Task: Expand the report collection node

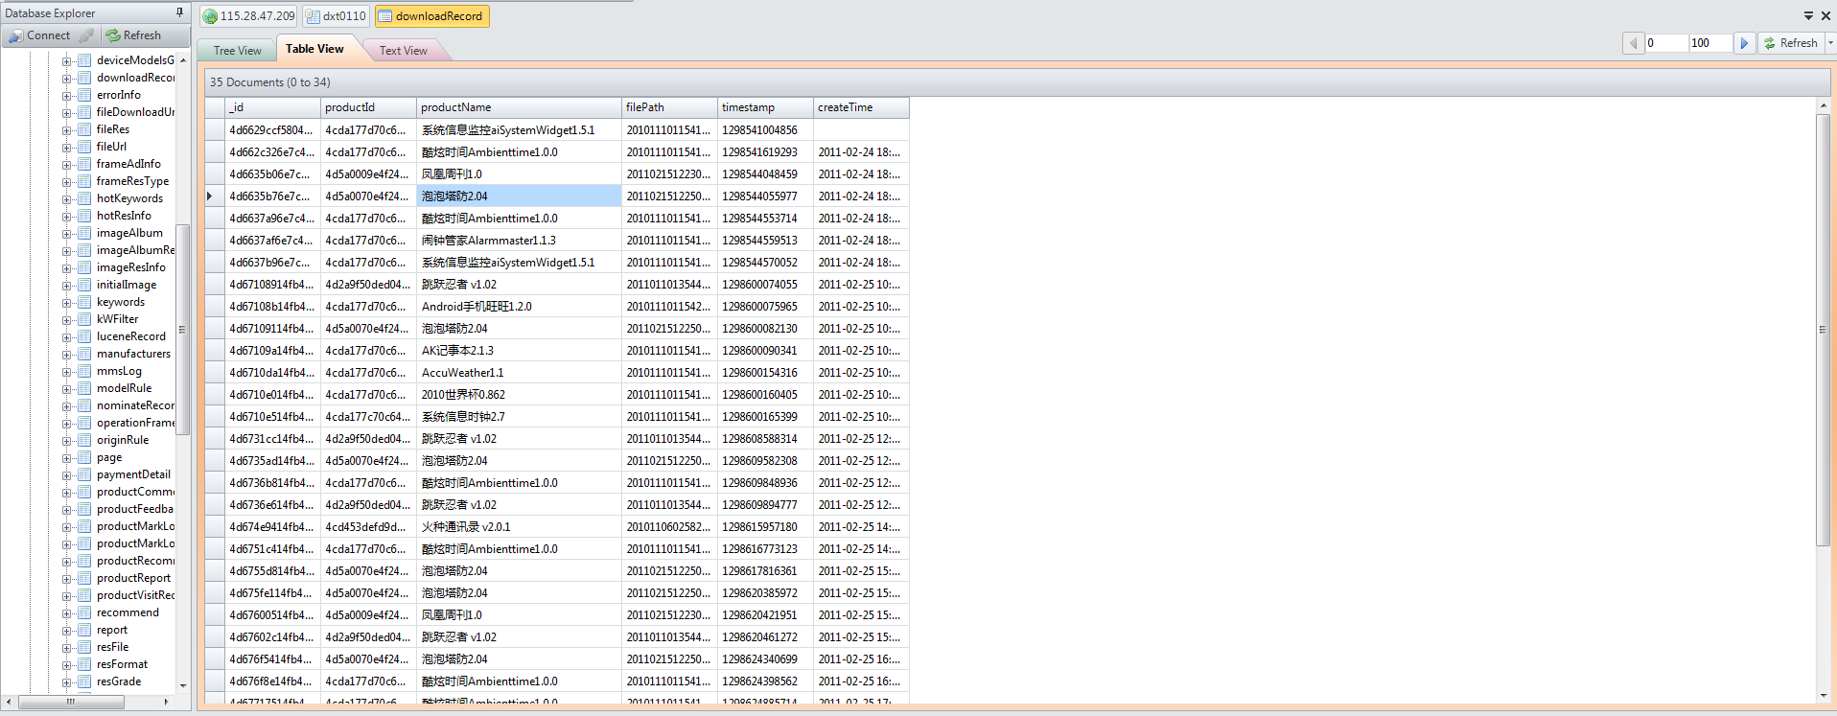Action: tap(67, 630)
